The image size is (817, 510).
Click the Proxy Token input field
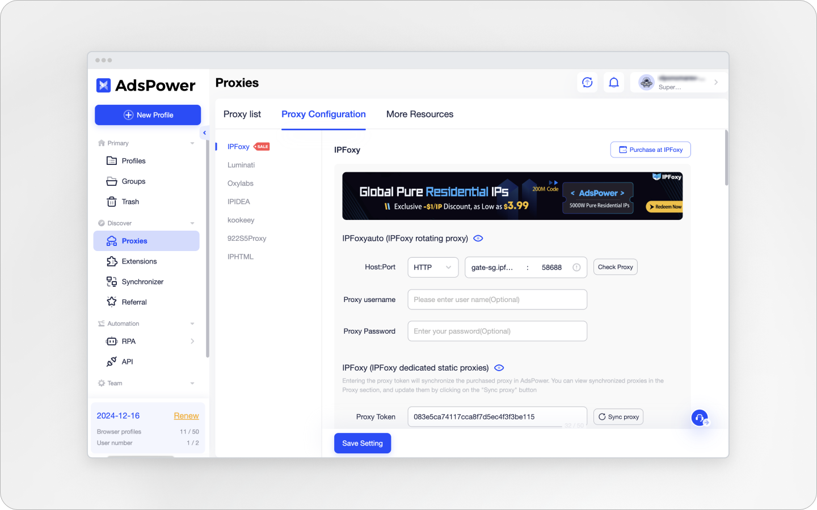(497, 416)
